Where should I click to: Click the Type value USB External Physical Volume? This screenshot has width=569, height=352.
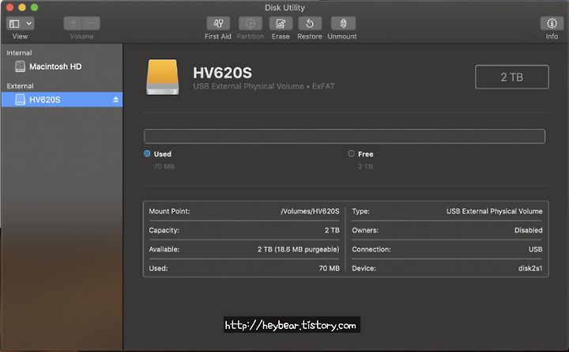pos(494,211)
